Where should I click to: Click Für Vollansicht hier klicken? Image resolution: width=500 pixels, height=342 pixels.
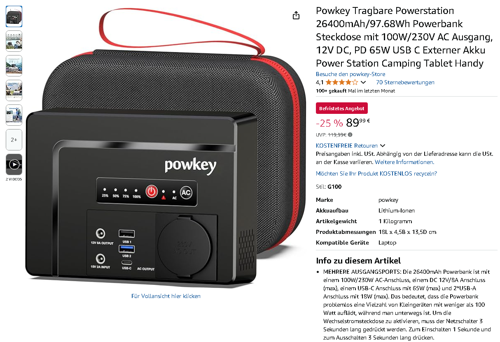[166, 296]
